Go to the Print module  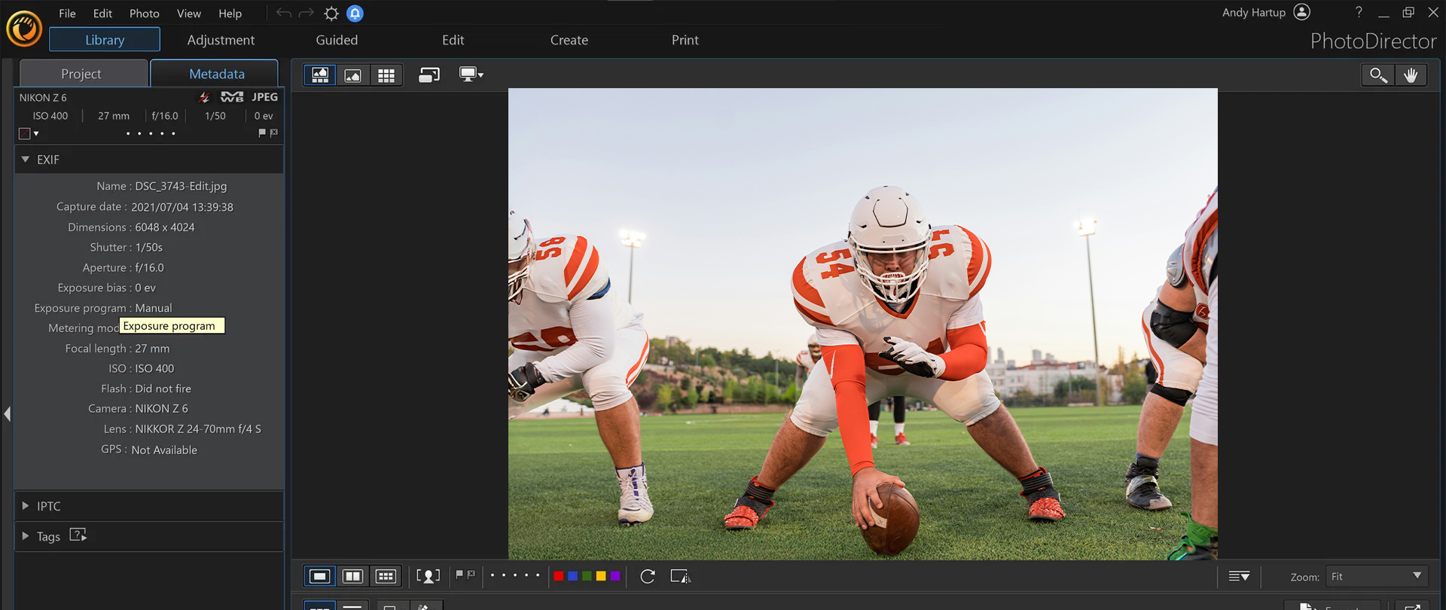point(685,40)
